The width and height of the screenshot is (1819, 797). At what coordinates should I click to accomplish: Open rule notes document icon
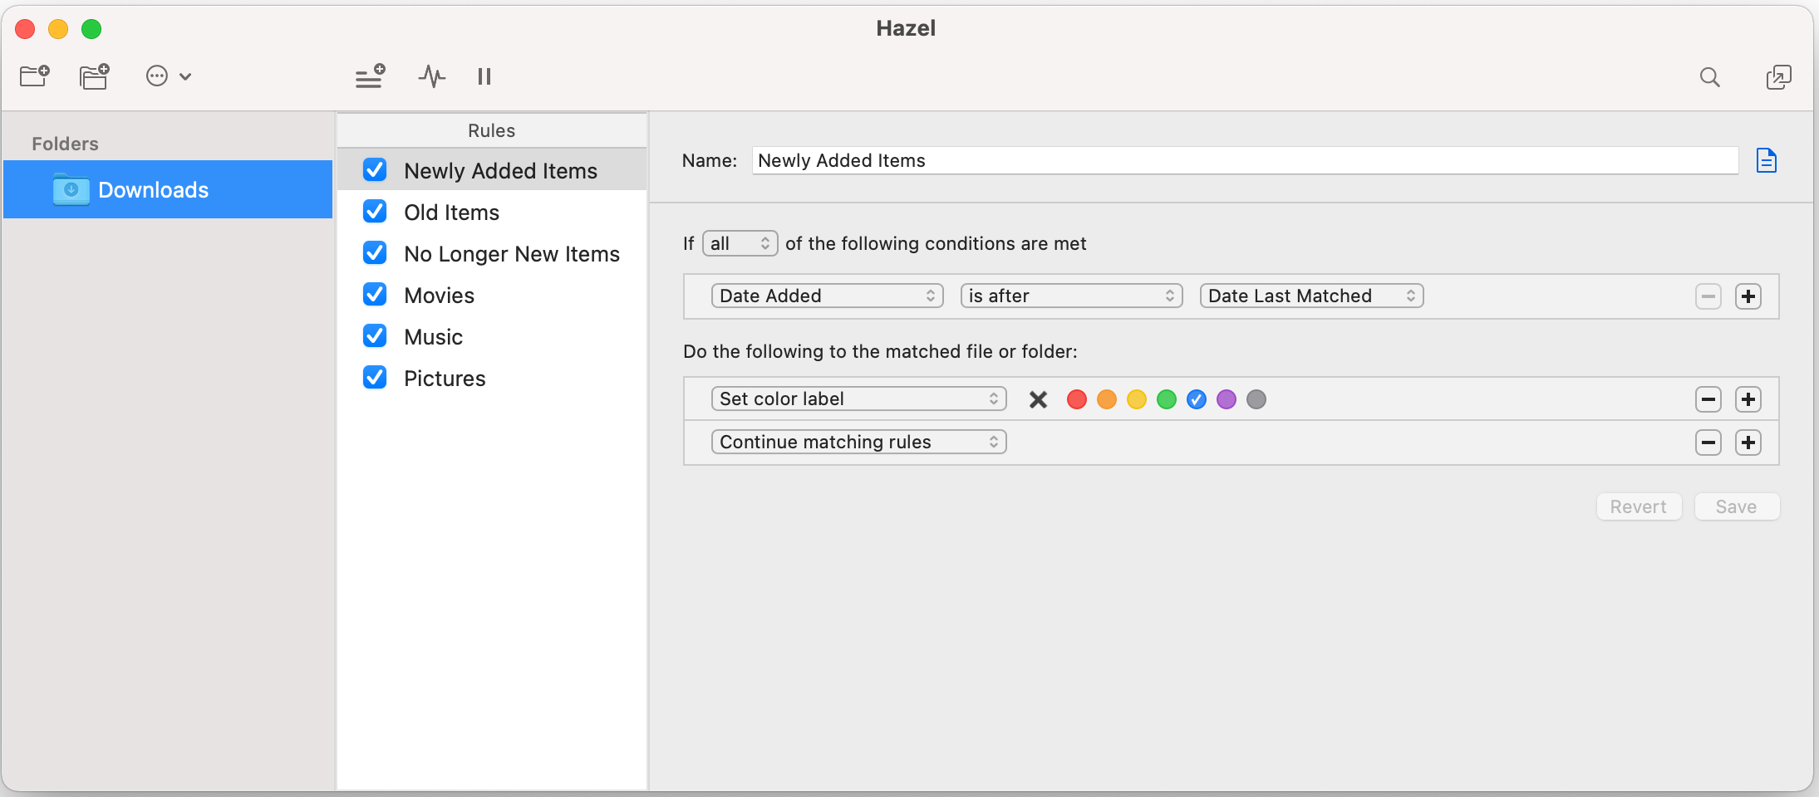pos(1767,160)
